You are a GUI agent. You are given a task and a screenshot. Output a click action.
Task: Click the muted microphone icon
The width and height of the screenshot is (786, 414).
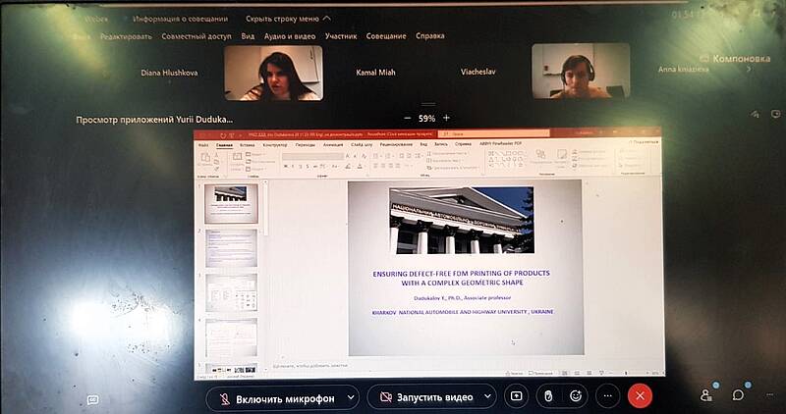[x=225, y=398]
